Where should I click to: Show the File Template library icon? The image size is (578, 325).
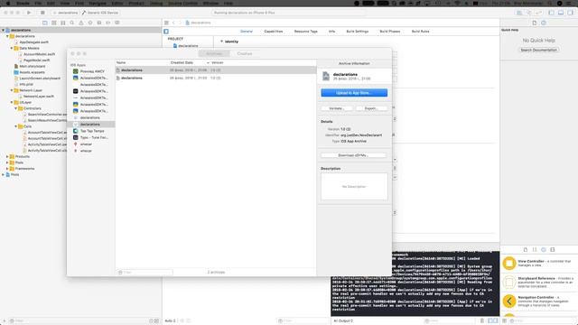click(x=526, y=249)
